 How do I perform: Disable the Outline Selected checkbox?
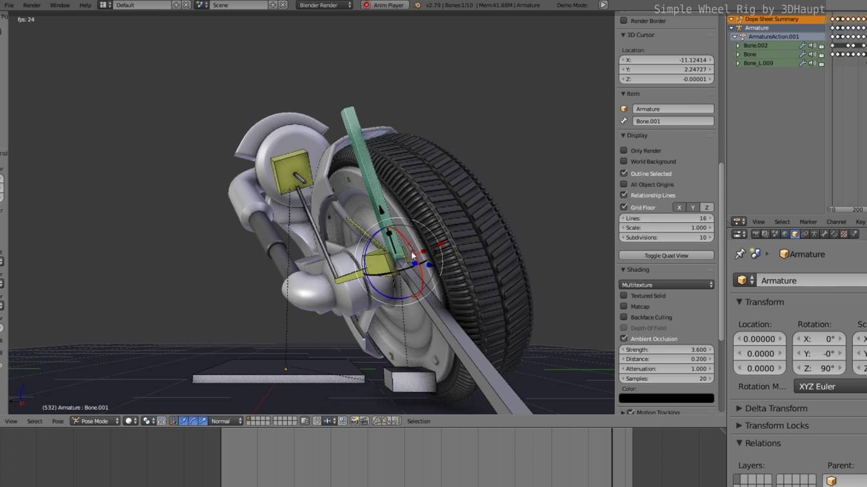624,173
